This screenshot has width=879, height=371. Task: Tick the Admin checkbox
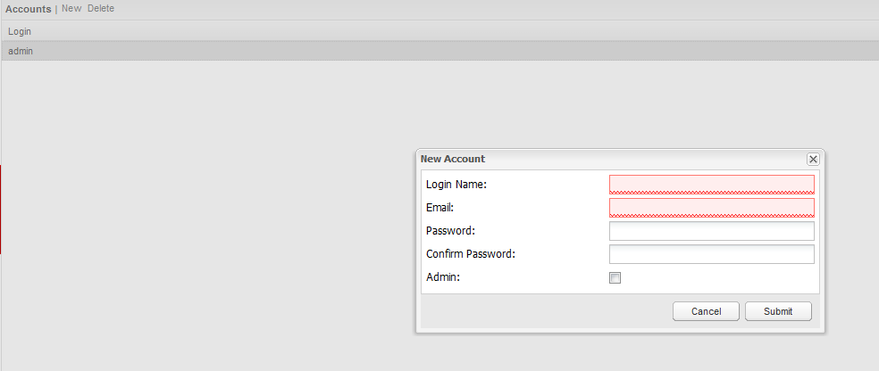pos(615,278)
